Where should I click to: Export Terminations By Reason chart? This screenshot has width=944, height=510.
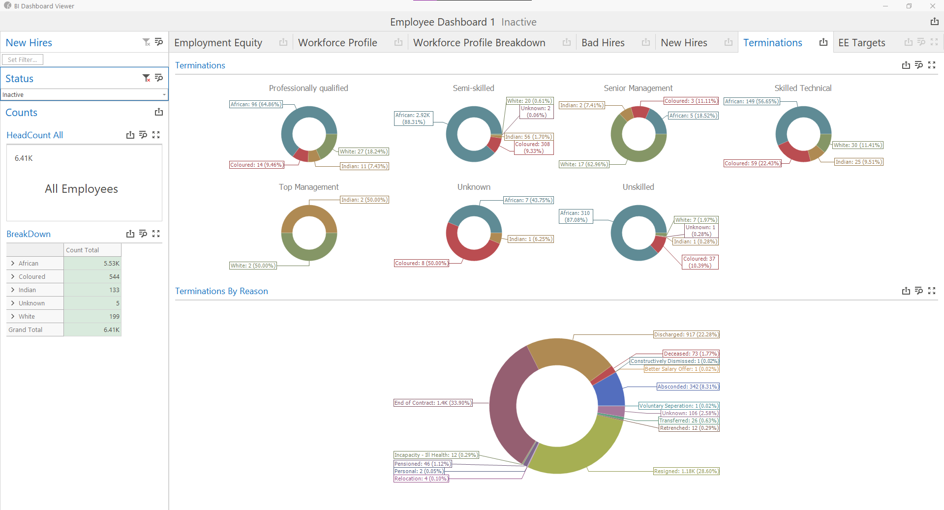(906, 291)
